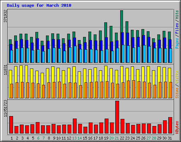This screenshot has height=142, width=181.
Task: Click the day label 25 on the x-axis
Action: [138, 138]
